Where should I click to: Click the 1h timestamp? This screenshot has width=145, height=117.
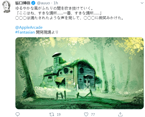56,3
